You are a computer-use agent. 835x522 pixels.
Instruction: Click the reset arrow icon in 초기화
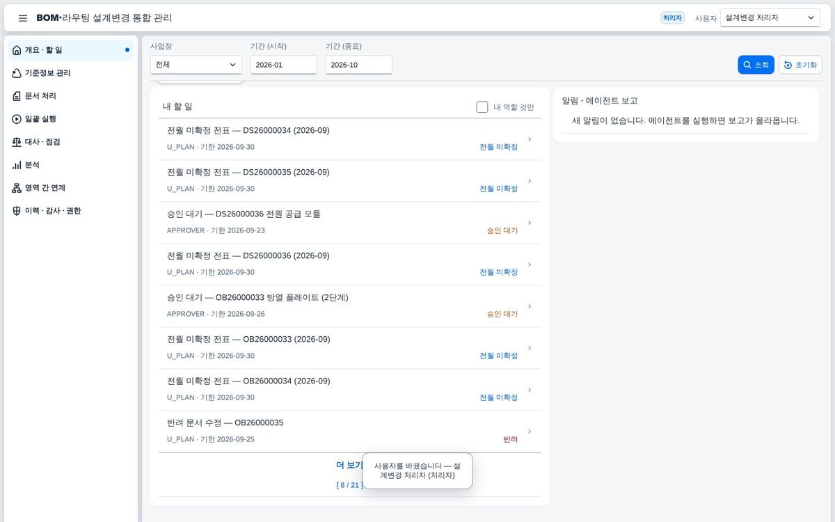[x=788, y=65]
